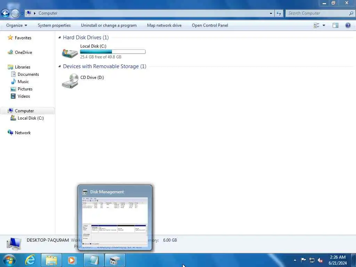Click the computer icon in details pane

pos(14,244)
